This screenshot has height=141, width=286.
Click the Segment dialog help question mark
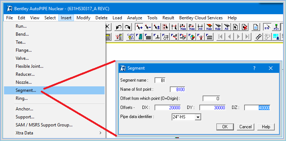pyautogui.click(x=254, y=68)
